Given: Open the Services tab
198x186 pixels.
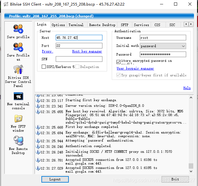Looking at the screenshot, I should (141, 25).
